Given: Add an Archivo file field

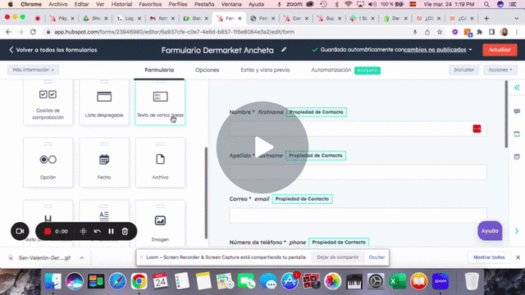Looking at the screenshot, I should [160, 162].
